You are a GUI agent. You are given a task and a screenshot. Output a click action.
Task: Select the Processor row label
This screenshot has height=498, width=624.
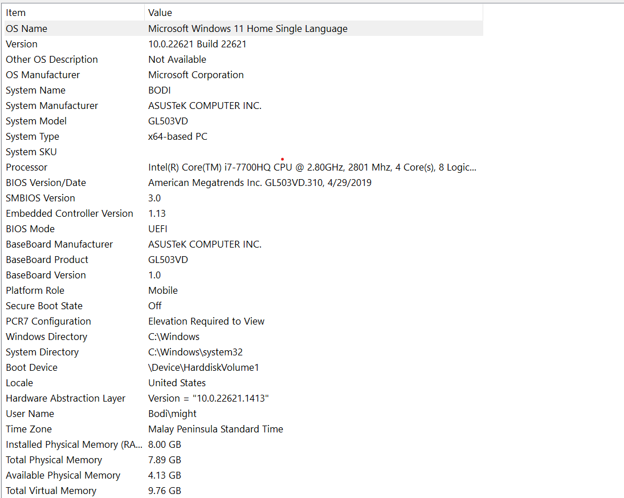26,167
